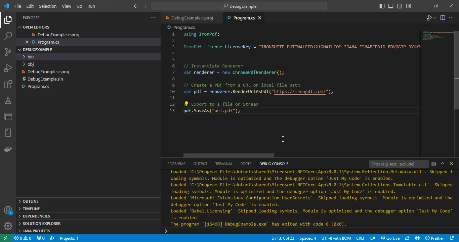The image size is (459, 242).
Task: Open the Accounts icon with badge
Action: 8,210
